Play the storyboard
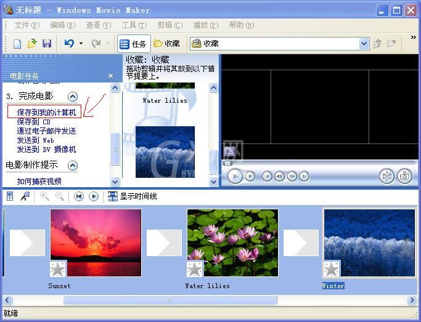Image resolution: width=421 pixels, height=322 pixels. 94,196
